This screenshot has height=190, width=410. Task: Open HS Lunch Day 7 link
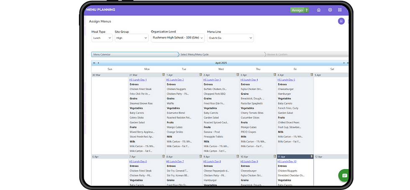(175, 162)
